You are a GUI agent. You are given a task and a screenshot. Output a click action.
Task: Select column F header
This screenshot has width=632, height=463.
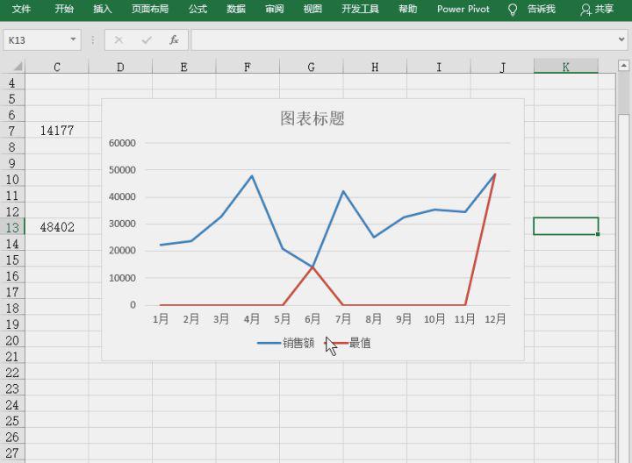pos(248,67)
